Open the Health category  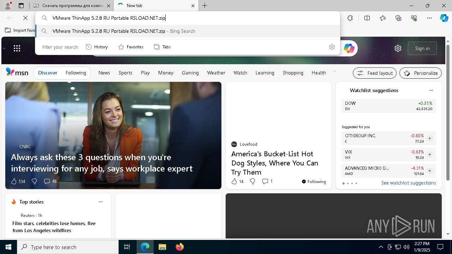319,73
